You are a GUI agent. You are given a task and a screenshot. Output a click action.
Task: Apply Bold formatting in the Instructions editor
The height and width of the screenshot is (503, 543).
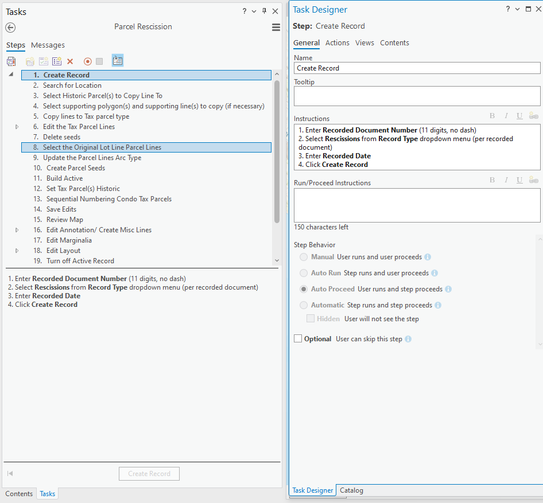click(x=492, y=116)
